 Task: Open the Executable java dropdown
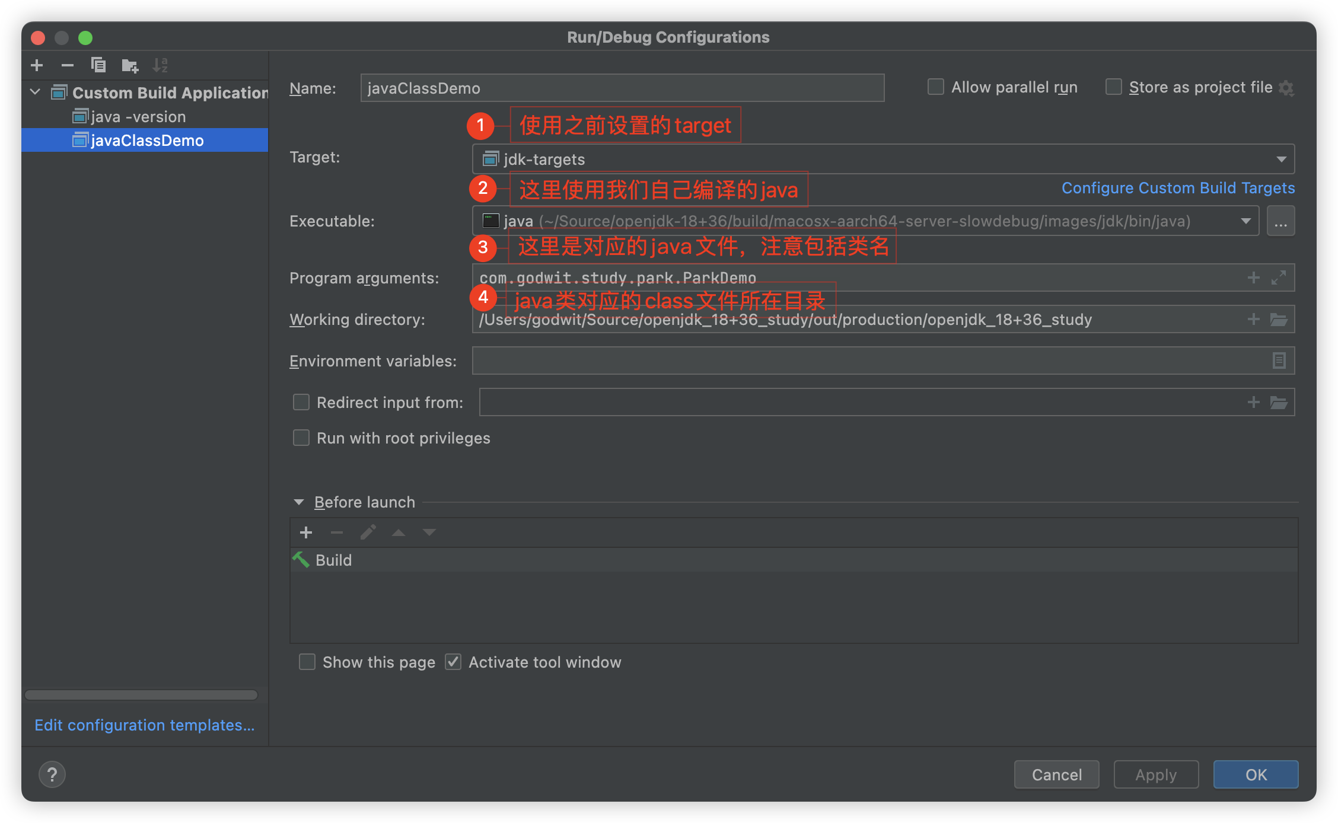(x=1245, y=221)
